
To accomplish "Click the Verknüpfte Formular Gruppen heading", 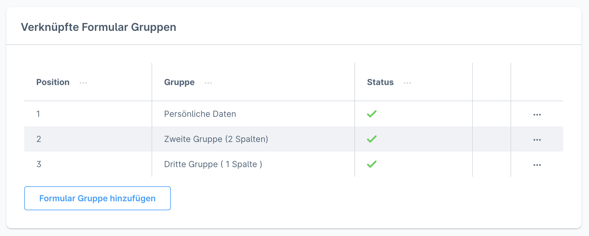I will pyautogui.click(x=99, y=27).
